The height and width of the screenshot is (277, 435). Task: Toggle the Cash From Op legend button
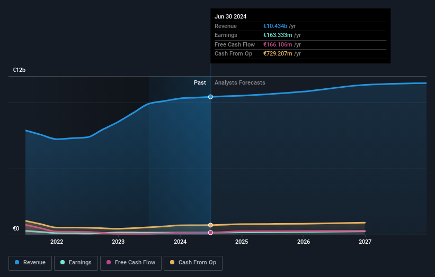[193, 263]
